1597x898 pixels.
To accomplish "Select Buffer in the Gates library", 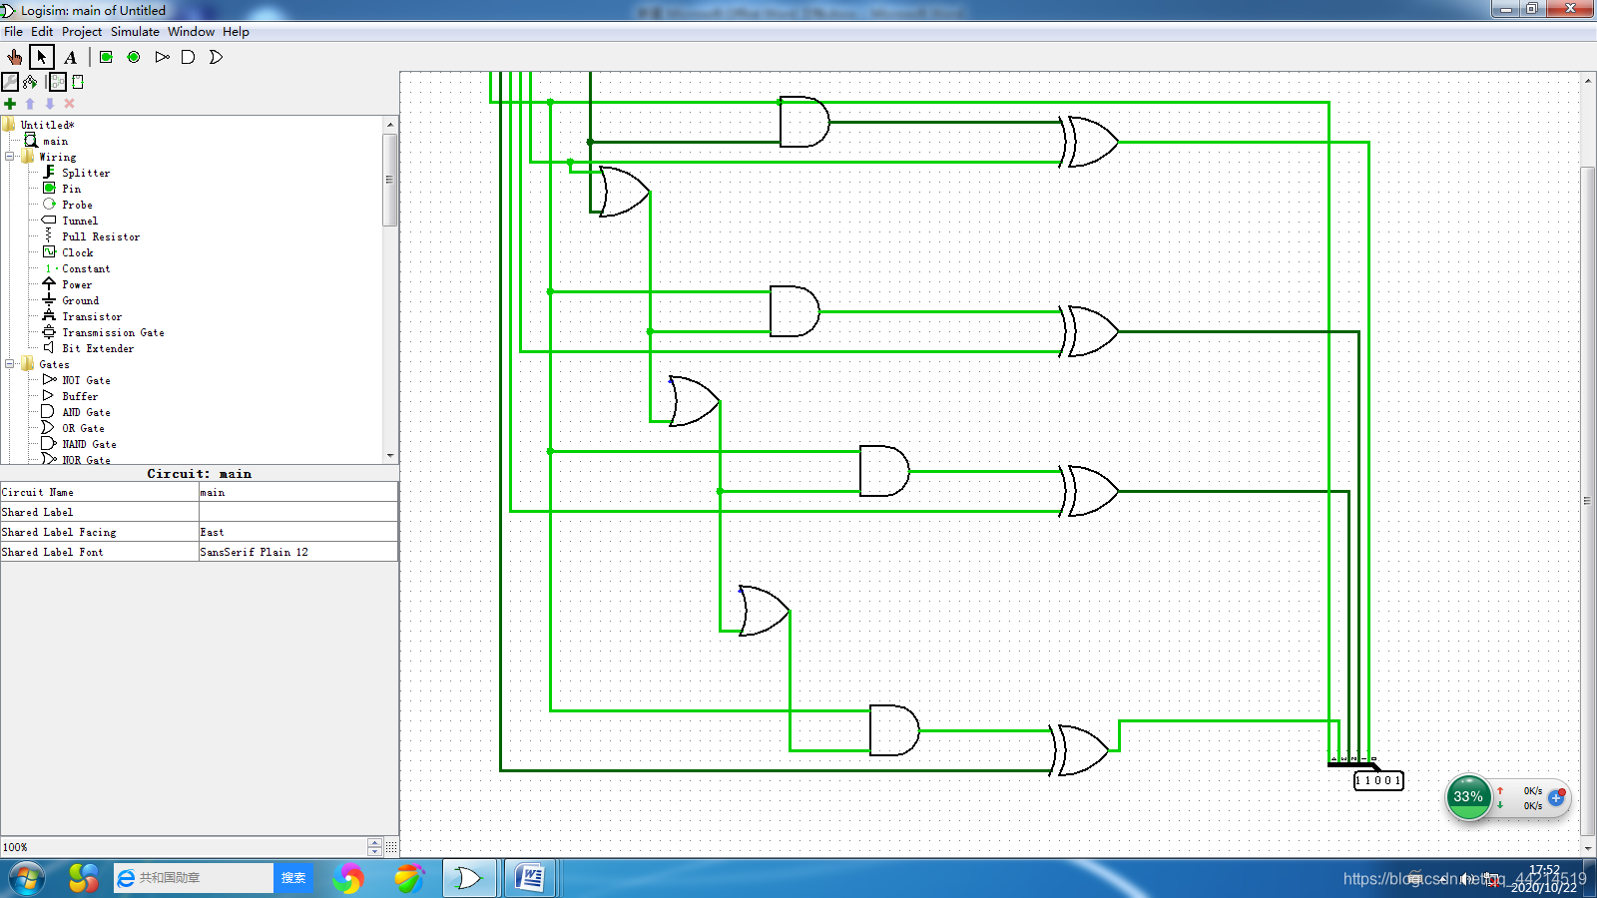I will 80,396.
